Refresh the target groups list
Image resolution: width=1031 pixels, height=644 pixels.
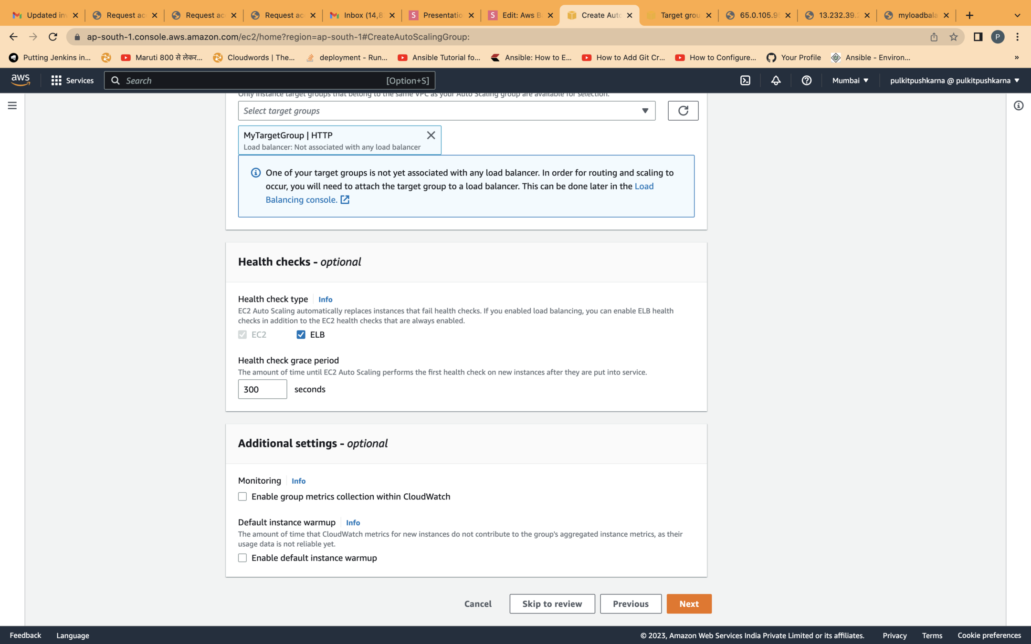click(x=683, y=111)
